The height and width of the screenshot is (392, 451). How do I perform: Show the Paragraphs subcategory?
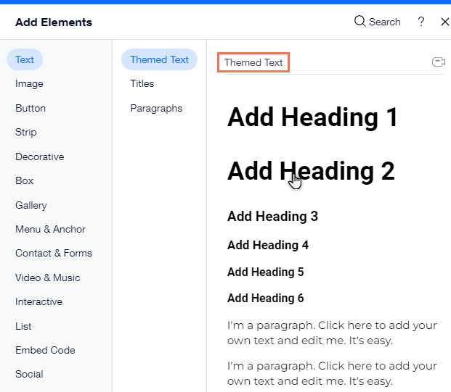(156, 108)
